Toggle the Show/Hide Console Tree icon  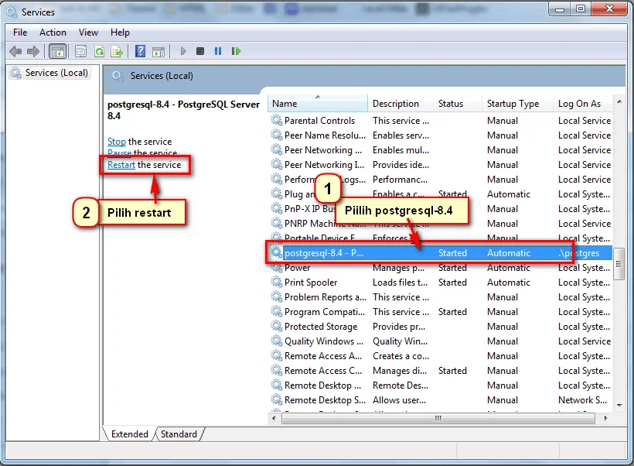click(x=57, y=51)
